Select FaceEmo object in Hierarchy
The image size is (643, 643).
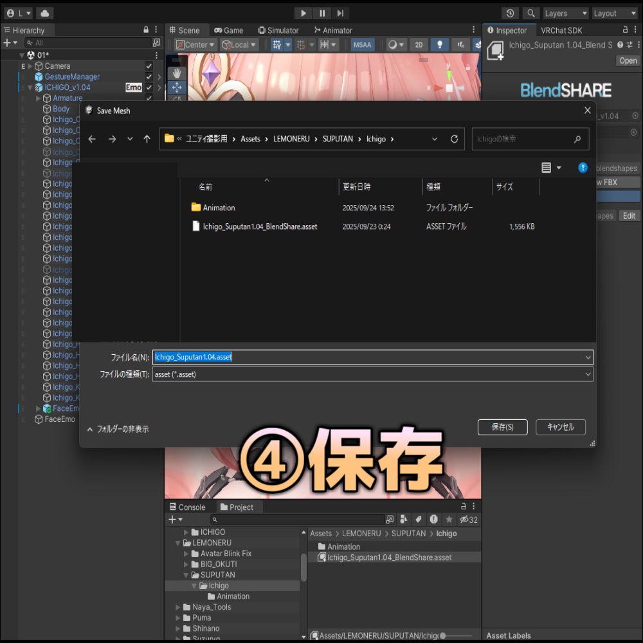[59, 419]
